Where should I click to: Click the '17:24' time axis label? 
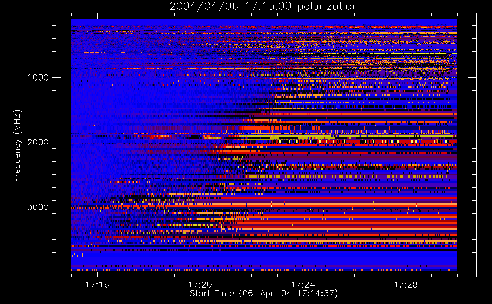coord(303,285)
